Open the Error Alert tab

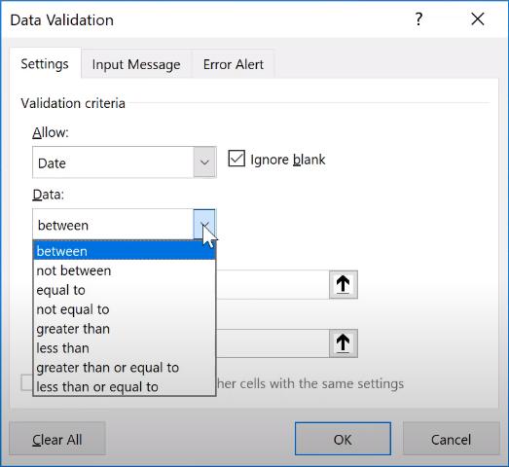233,64
